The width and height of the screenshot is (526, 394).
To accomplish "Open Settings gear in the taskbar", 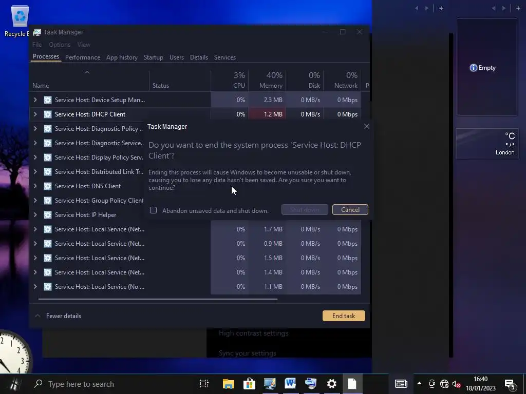I will point(331,384).
